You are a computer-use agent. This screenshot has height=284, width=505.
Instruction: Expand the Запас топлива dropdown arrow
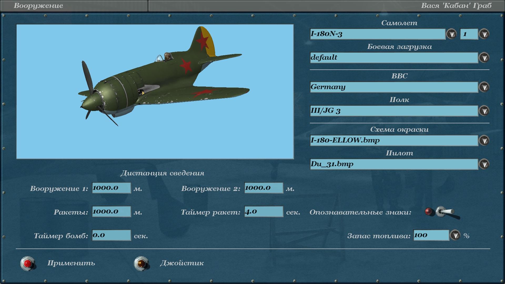[455, 235]
